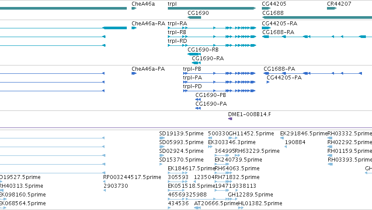Viewport: 372px width, 210px height.
Task: Click the purple DME1-008B14.F feature glyph
Action: click(230, 119)
